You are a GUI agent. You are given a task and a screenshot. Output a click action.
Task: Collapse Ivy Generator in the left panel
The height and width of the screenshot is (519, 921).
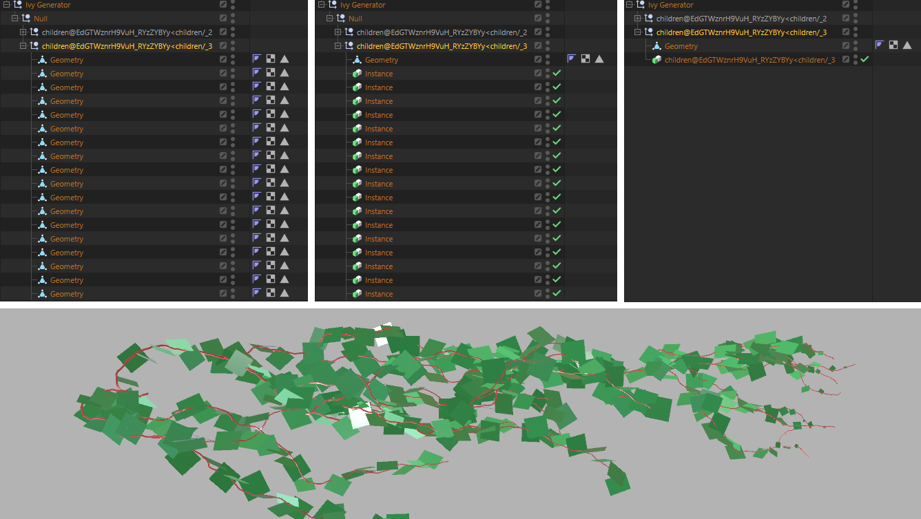pos(6,5)
